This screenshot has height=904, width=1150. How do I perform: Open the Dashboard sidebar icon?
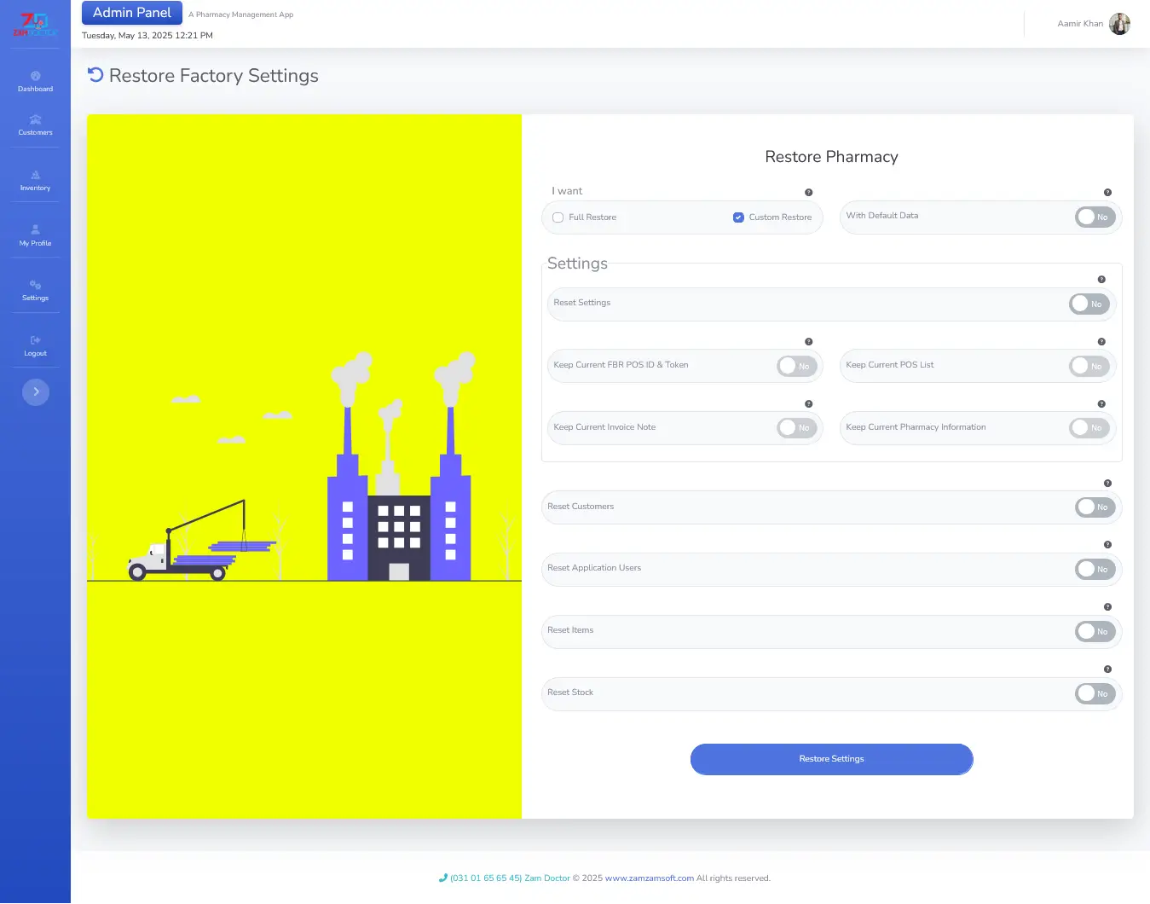pos(35,77)
